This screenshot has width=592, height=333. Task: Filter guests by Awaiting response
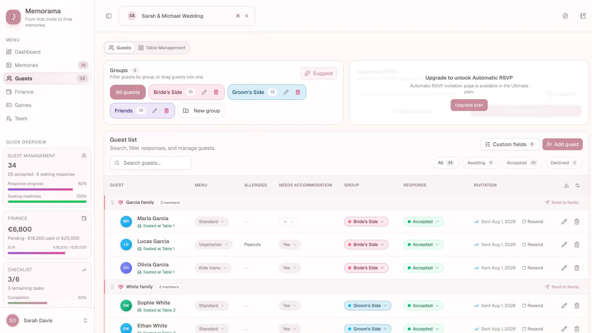coord(481,163)
